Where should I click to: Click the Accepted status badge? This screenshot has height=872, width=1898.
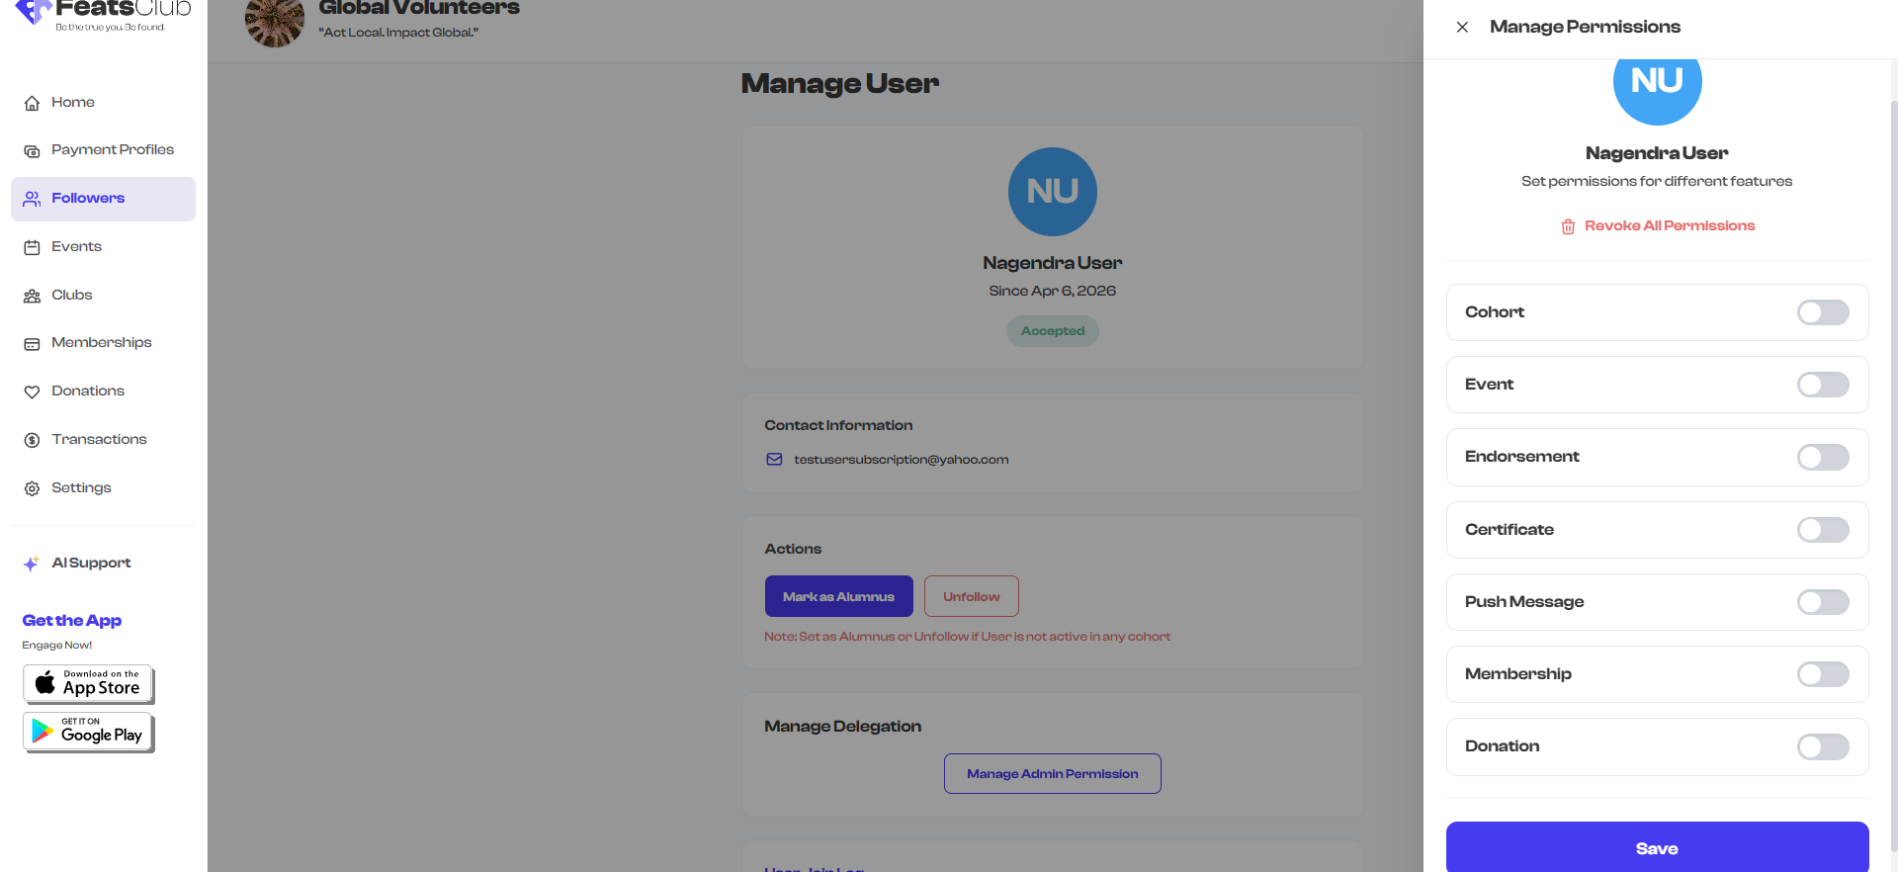click(x=1052, y=331)
